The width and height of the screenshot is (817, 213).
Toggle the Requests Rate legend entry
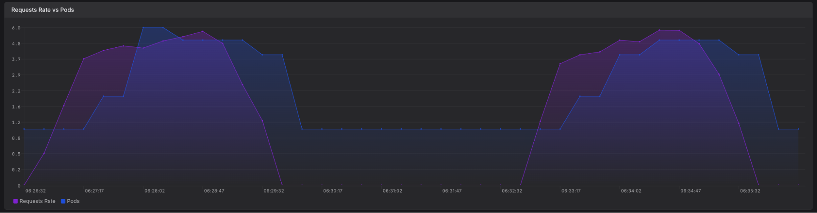[x=34, y=201]
